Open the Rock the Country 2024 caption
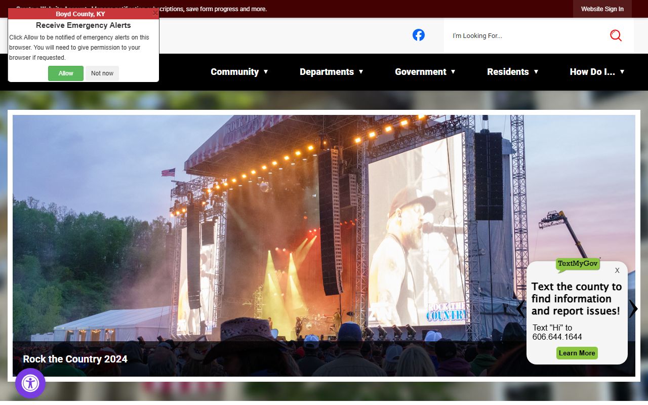 [x=75, y=359]
